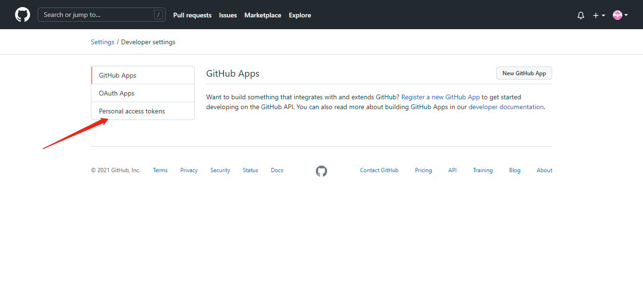Open the developer documentation link

point(506,107)
